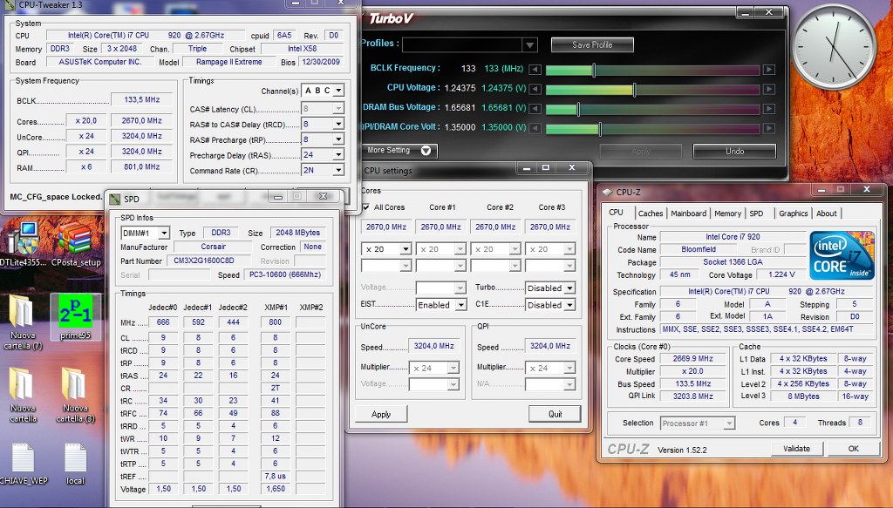The height and width of the screenshot is (508, 893).
Task: Increase QPI/DRAM Core Voltage with the right arrow
Action: (769, 129)
